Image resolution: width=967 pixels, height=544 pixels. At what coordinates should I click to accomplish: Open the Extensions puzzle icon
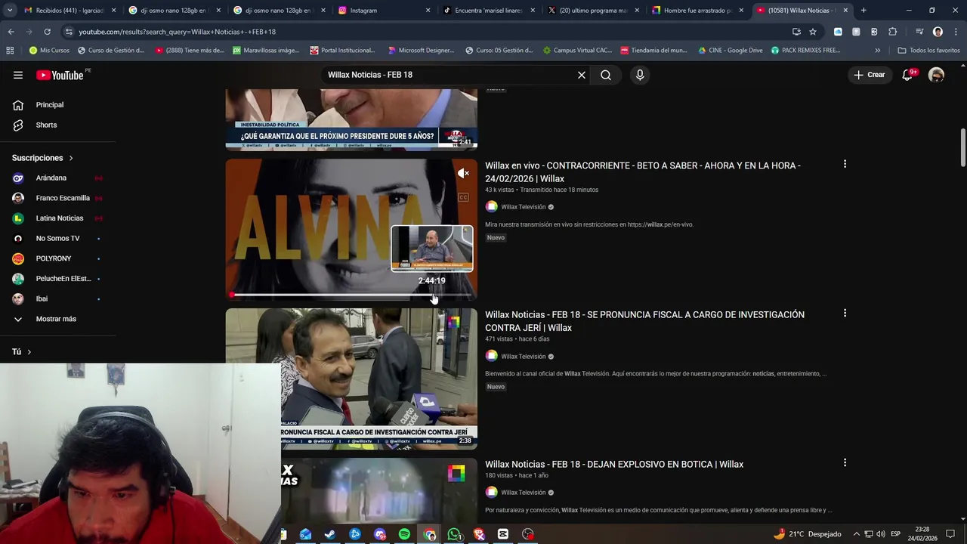point(892,32)
